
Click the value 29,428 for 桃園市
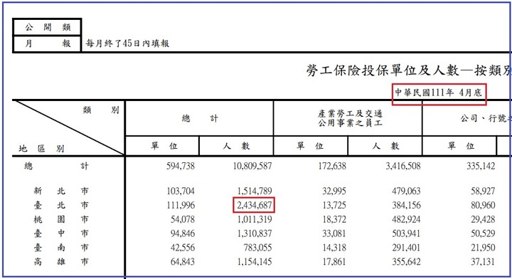click(x=483, y=219)
